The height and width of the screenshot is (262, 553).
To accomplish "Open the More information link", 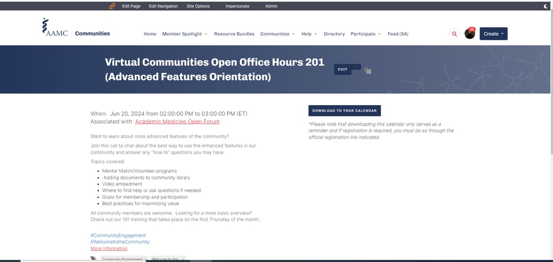I will click(109, 249).
